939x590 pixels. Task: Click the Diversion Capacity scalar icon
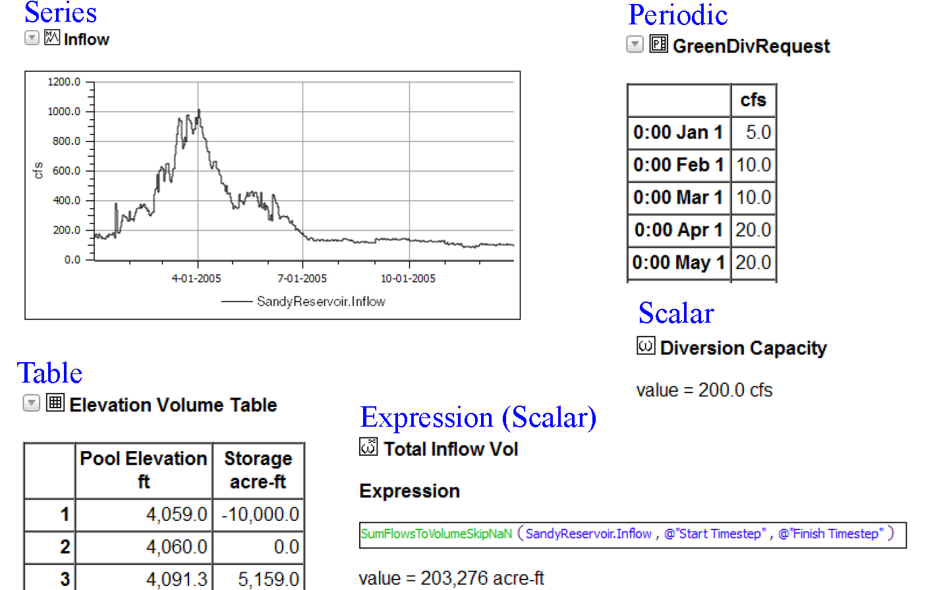646,345
